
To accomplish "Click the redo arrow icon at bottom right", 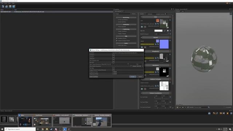I will (x=217, y=113).
